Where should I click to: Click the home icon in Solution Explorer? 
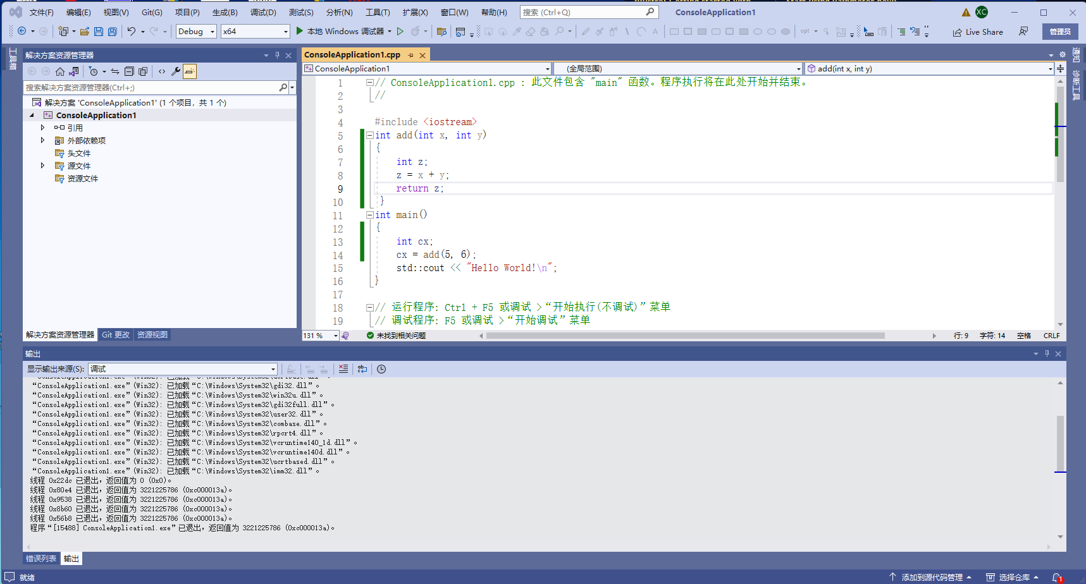click(60, 71)
